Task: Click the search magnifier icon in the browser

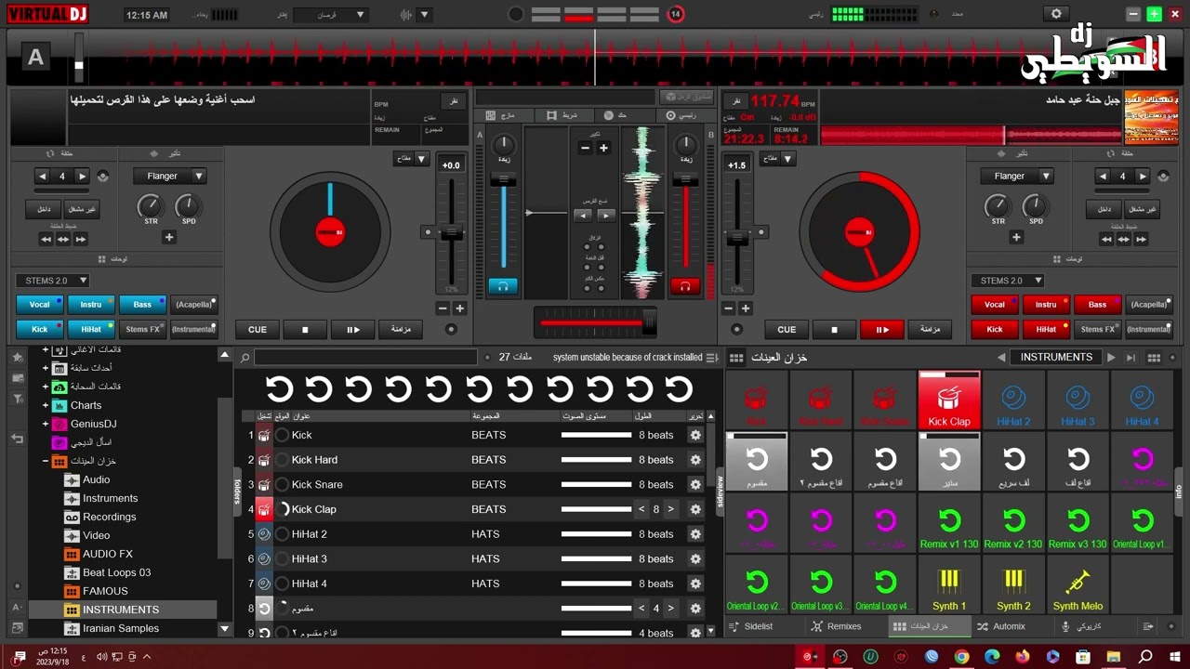Action: click(x=245, y=358)
